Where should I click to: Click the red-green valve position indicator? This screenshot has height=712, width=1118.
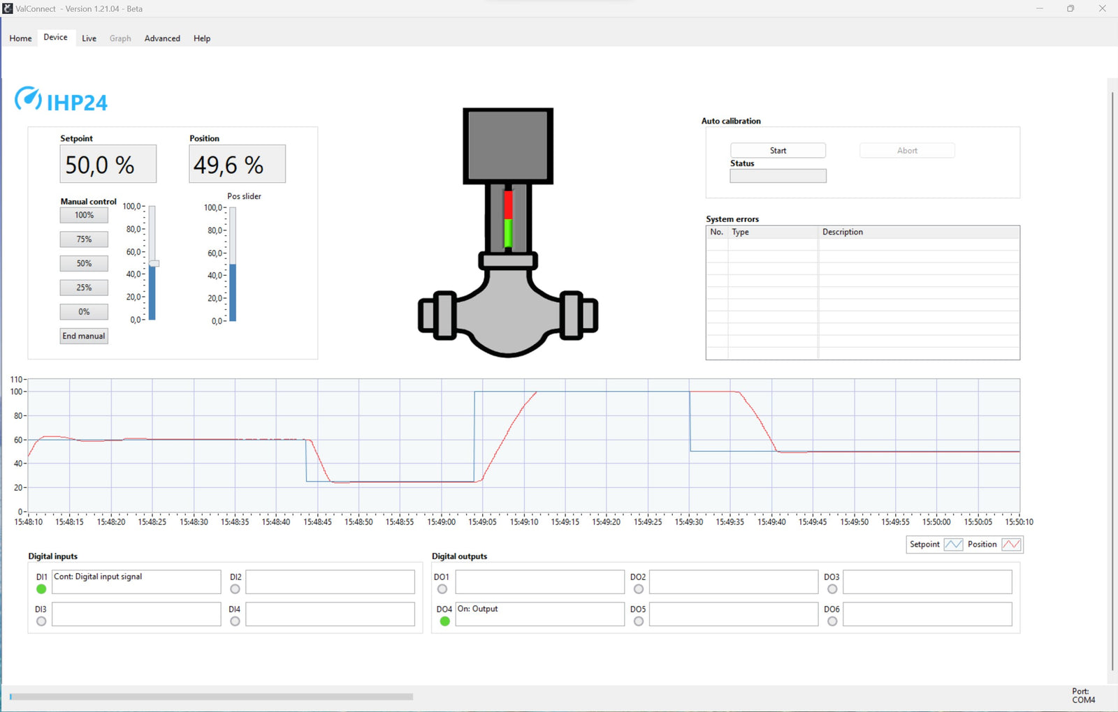pyautogui.click(x=508, y=218)
